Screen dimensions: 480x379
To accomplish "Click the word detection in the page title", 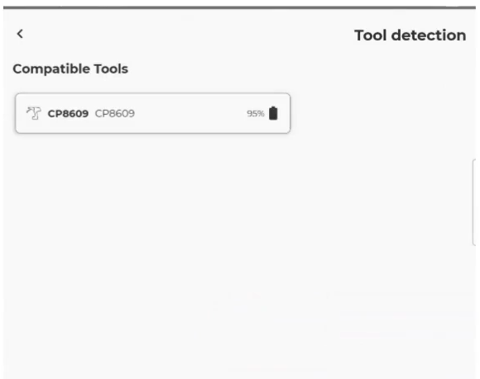I will pyautogui.click(x=429, y=36).
